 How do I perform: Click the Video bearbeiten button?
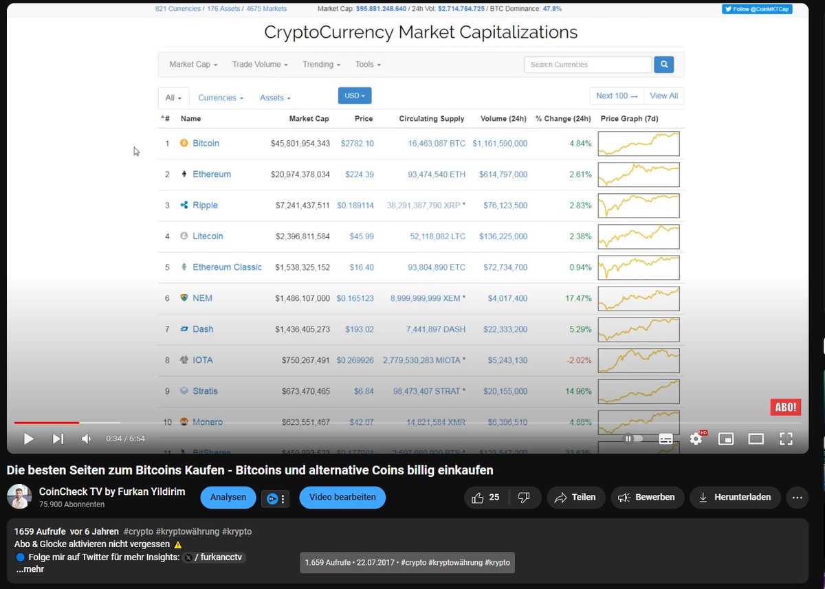point(342,498)
